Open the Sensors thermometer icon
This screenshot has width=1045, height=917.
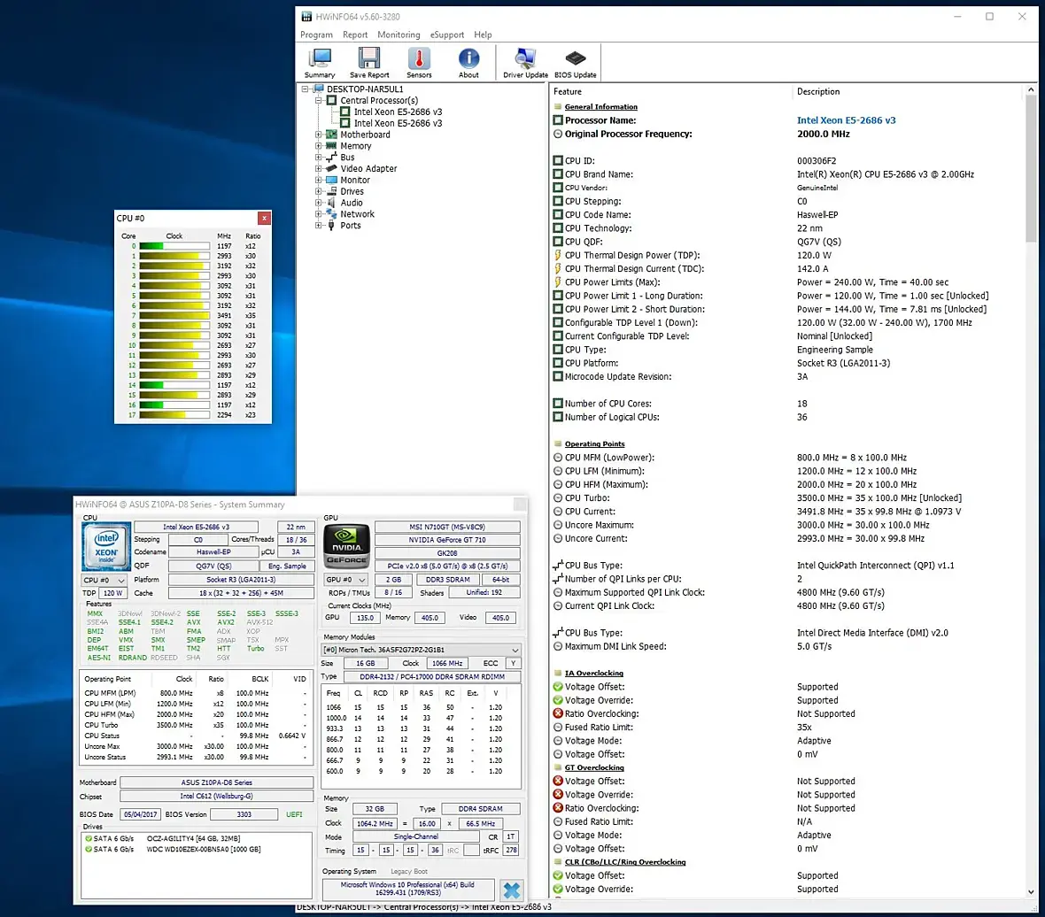tap(419, 60)
